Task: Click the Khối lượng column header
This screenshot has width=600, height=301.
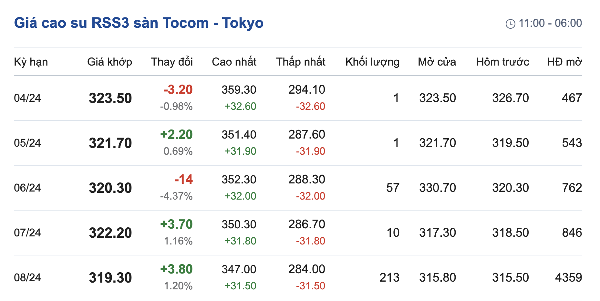Action: pyautogui.click(x=372, y=62)
